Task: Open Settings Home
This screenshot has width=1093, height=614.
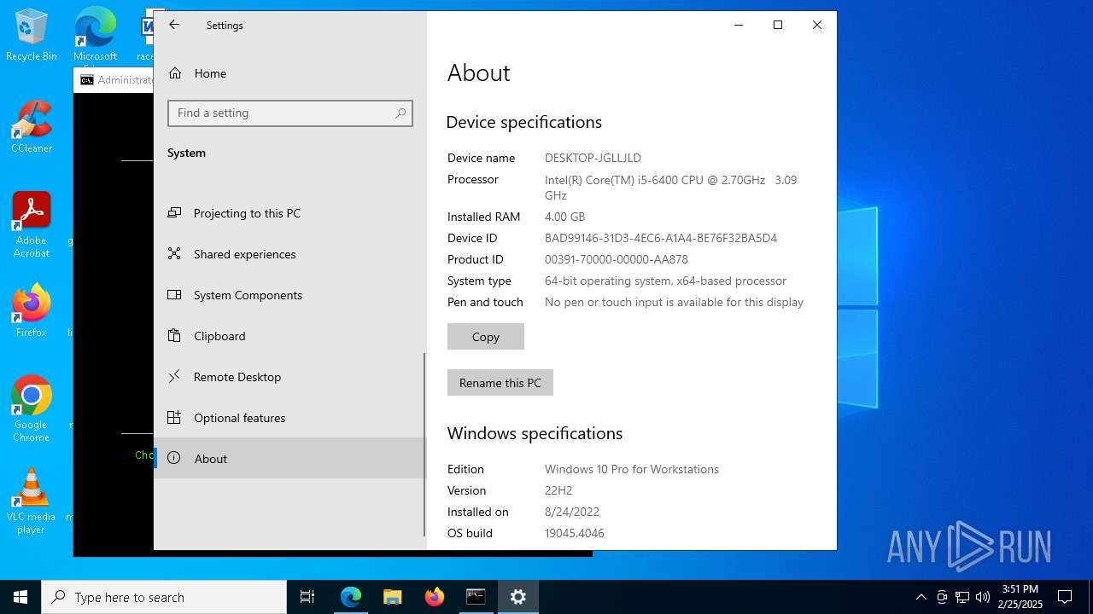Action: coord(289,73)
